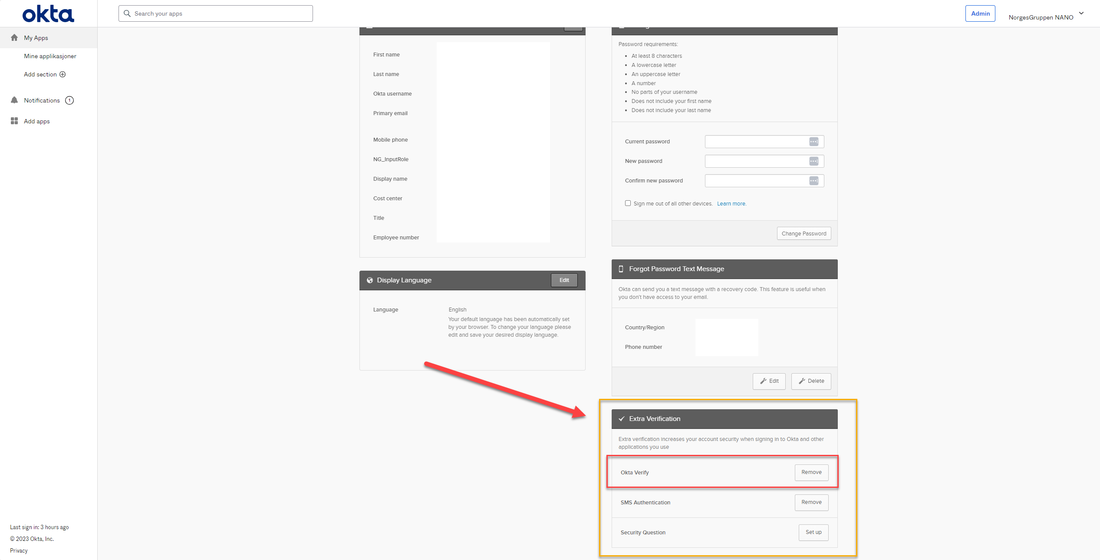The height and width of the screenshot is (560, 1100).
Task: Click the Phone number label
Action: 643,347
